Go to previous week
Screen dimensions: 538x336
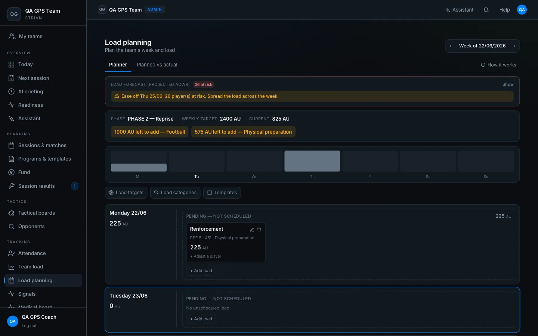pyautogui.click(x=451, y=46)
